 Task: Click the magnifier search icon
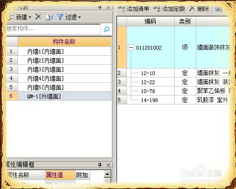tap(107, 29)
